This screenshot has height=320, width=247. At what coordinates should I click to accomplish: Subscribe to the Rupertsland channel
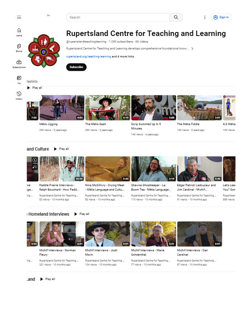(x=76, y=67)
